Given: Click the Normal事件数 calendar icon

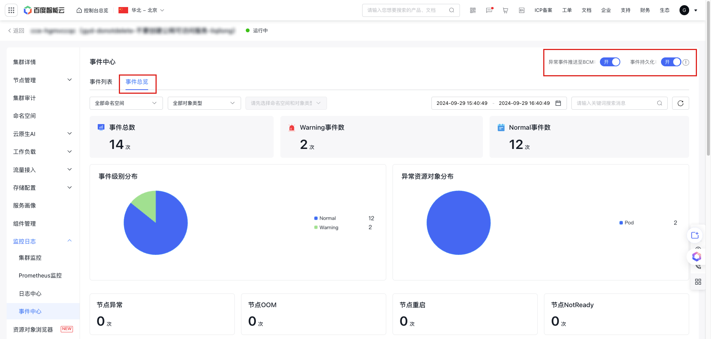Looking at the screenshot, I should (x=501, y=127).
